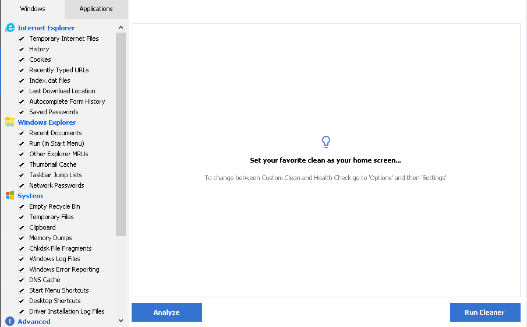The image size is (527, 327).
Task: Toggle Recent Documents checkbox
Action: click(22, 133)
